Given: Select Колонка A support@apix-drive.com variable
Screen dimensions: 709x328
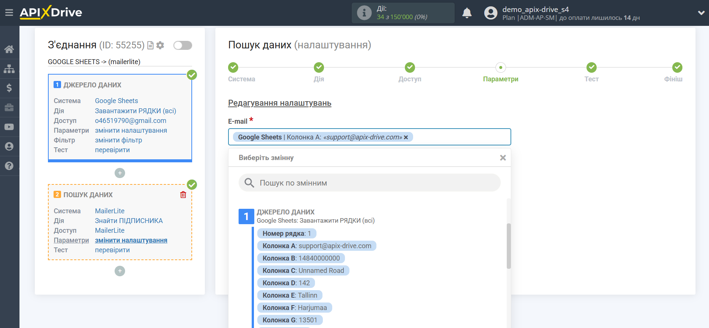Looking at the screenshot, I should [317, 246].
